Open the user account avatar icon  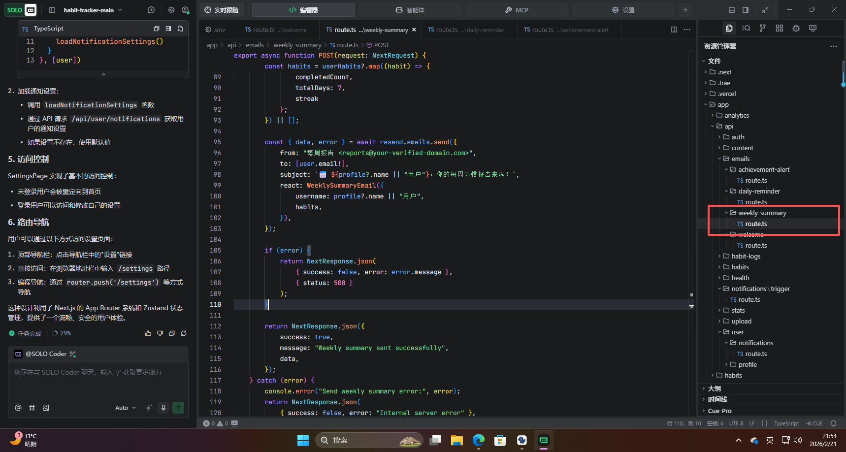pos(185,10)
